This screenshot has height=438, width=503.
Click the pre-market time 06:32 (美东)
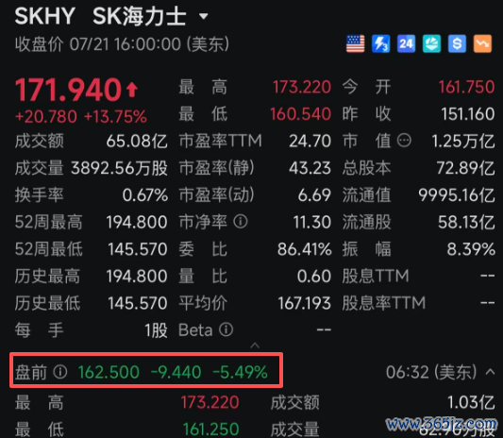(431, 372)
